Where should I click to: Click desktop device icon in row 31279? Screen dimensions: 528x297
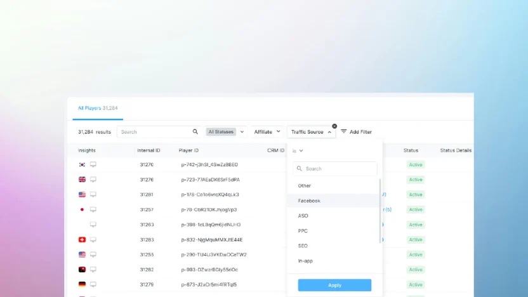[93, 284]
